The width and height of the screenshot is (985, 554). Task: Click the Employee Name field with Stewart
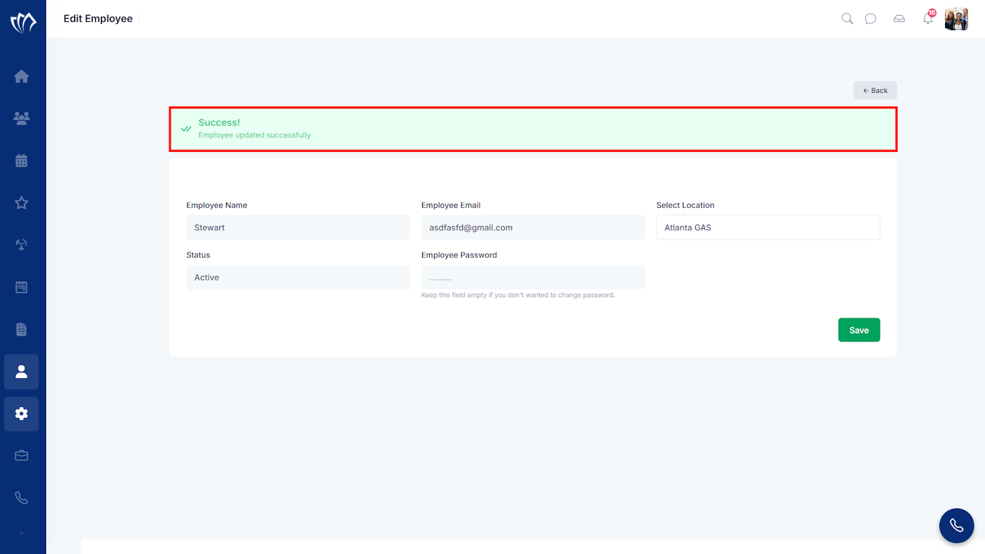[298, 228]
